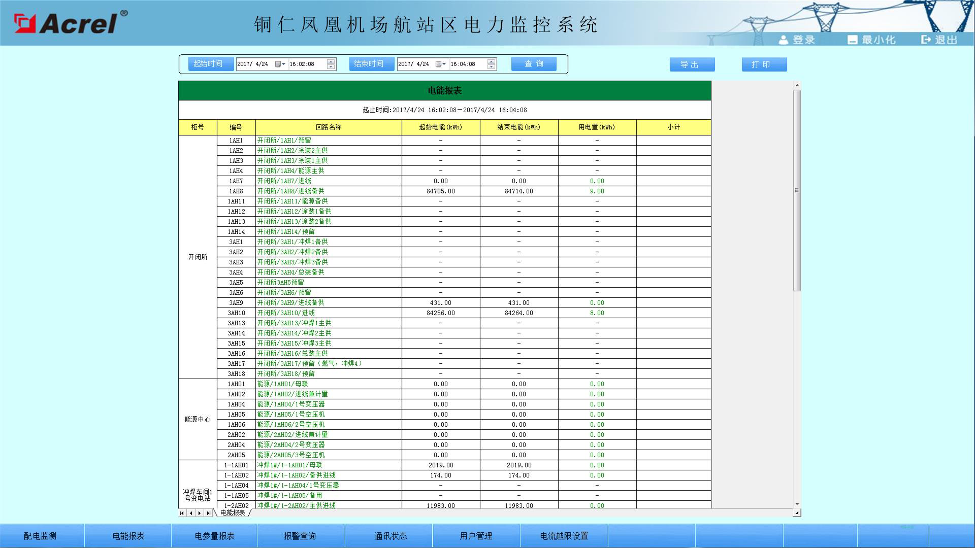The width and height of the screenshot is (975, 548).
Task: Jump to last sheet with navigation arrow
Action: (208, 513)
